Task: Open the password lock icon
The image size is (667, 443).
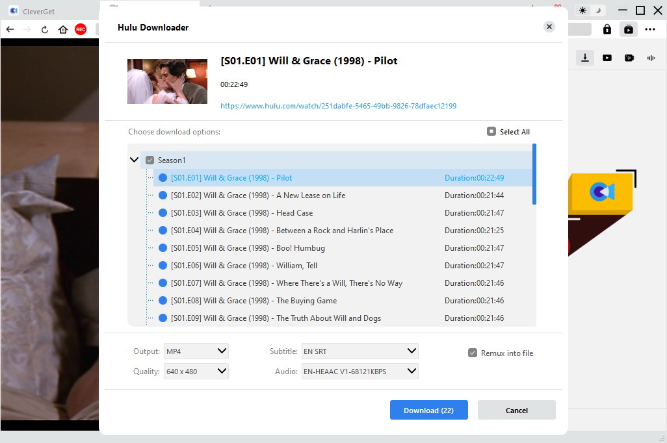Action: (x=607, y=29)
